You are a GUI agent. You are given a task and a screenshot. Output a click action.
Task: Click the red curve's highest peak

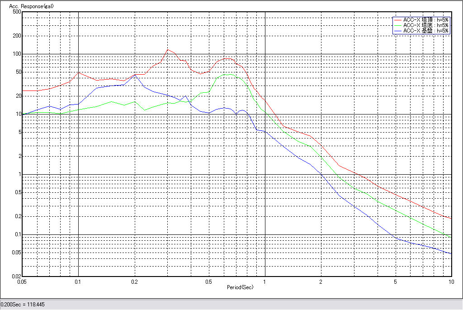(168, 50)
